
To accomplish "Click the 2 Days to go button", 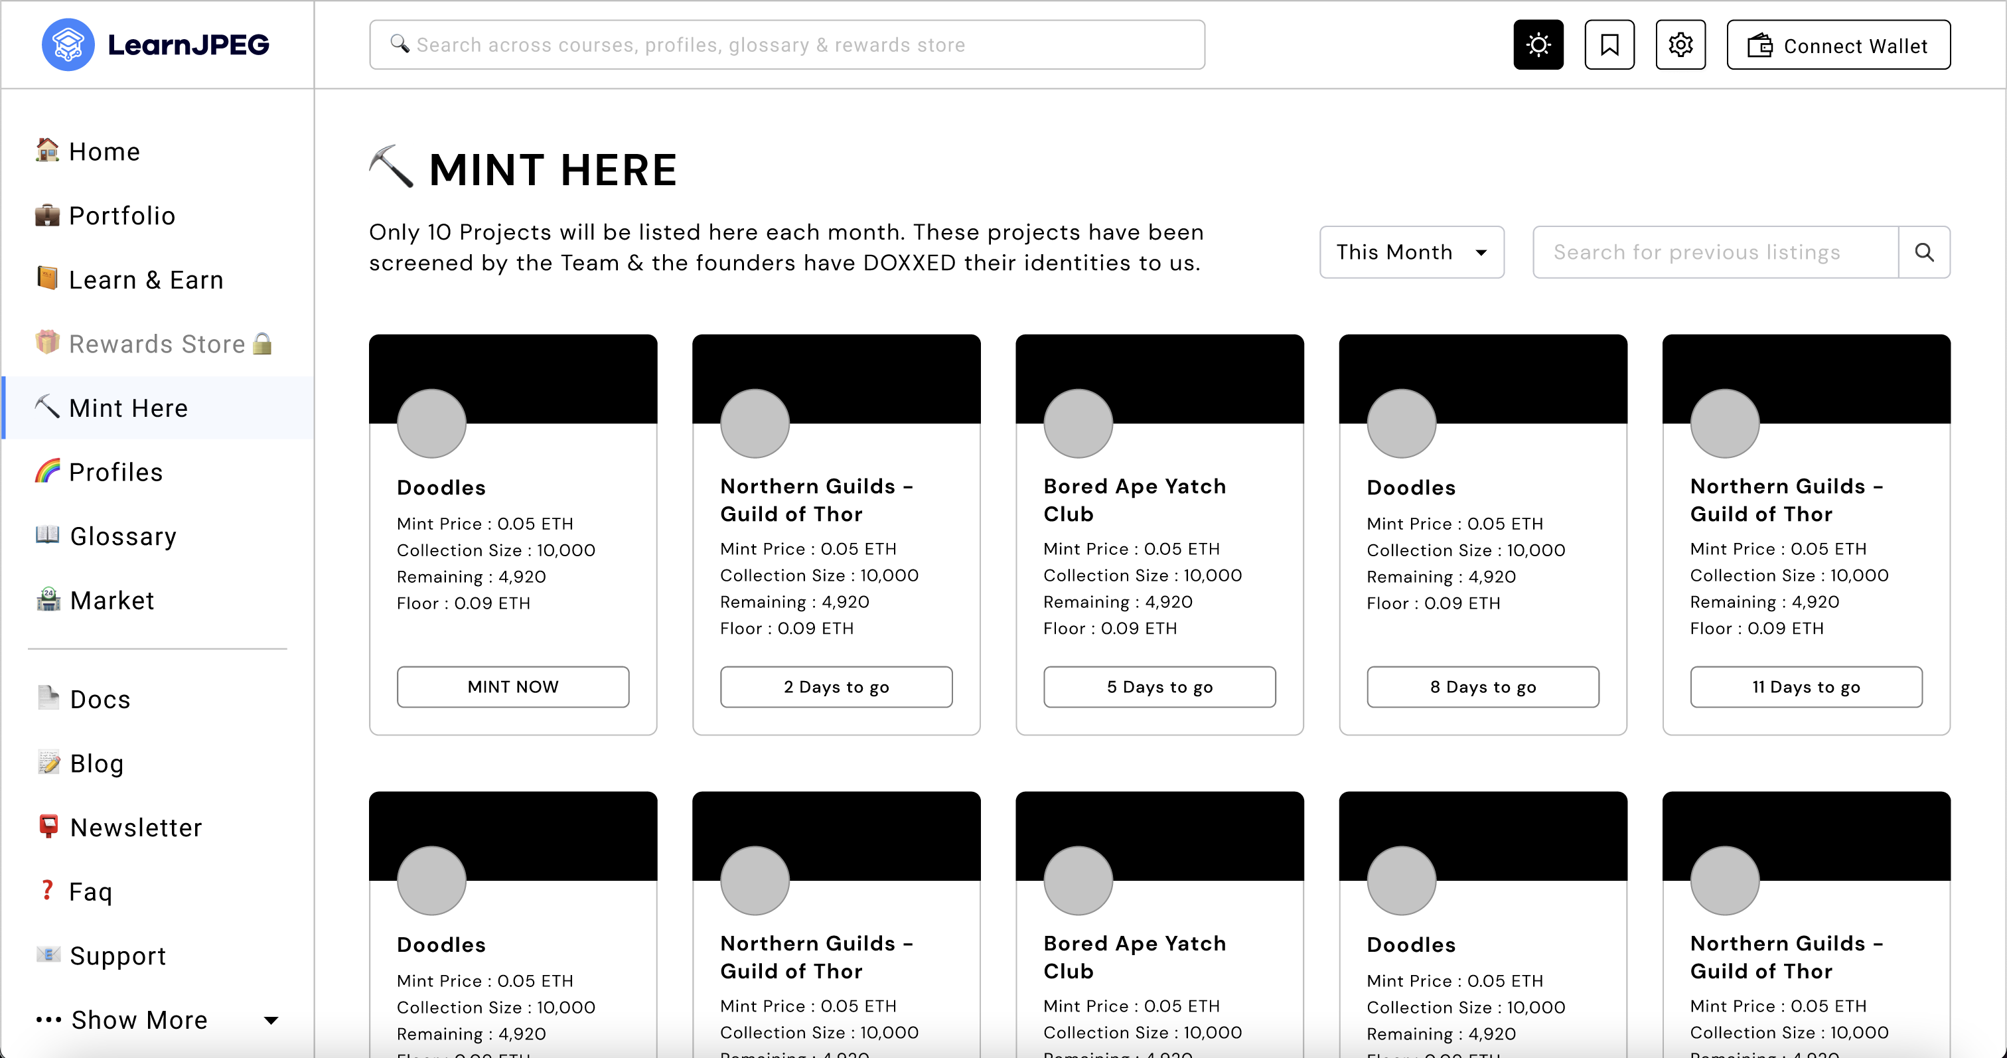I will coord(836,686).
